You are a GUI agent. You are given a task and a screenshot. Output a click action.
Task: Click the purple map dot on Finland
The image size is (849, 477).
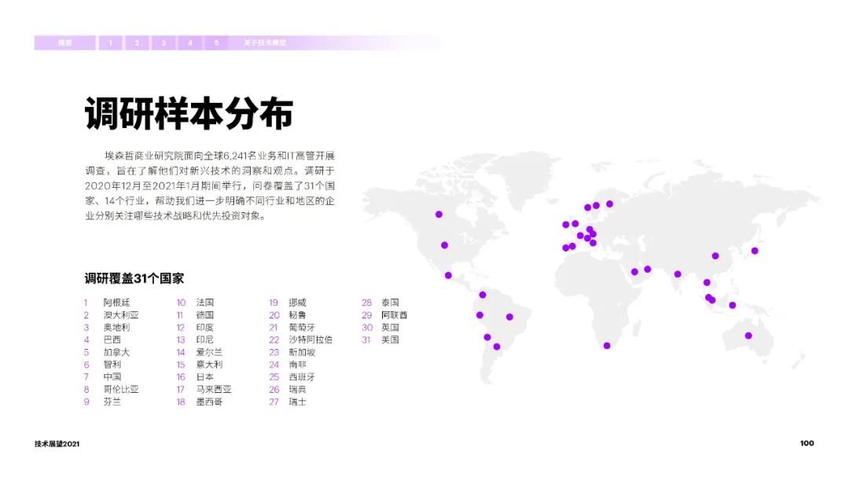pos(610,204)
